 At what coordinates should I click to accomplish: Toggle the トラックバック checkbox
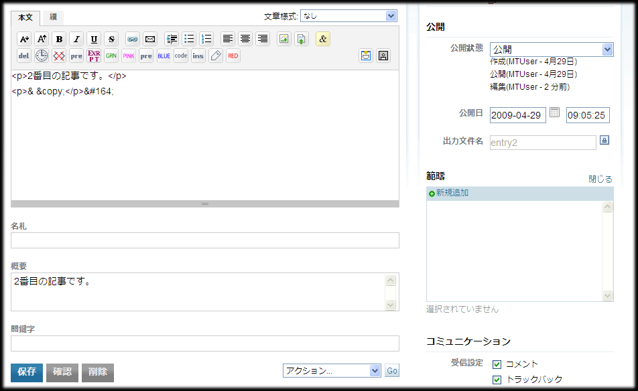[x=497, y=380]
